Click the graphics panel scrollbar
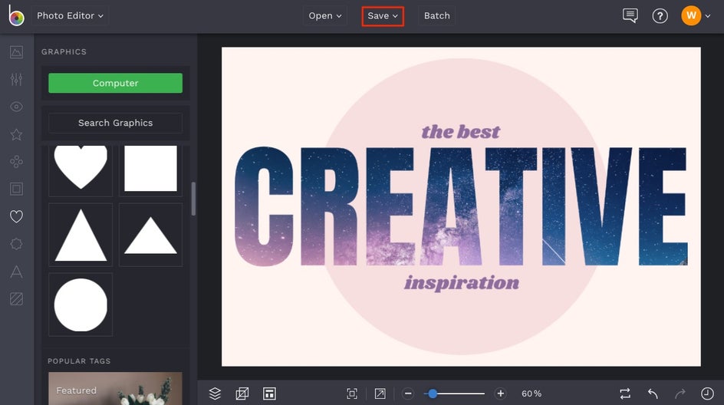Viewport: 724px width, 405px height. pyautogui.click(x=193, y=199)
